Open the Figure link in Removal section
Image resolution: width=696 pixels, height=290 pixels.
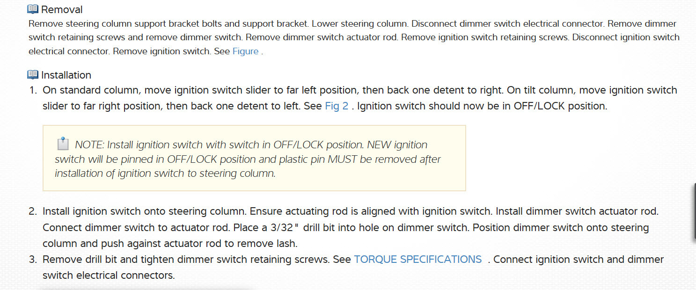tap(245, 51)
